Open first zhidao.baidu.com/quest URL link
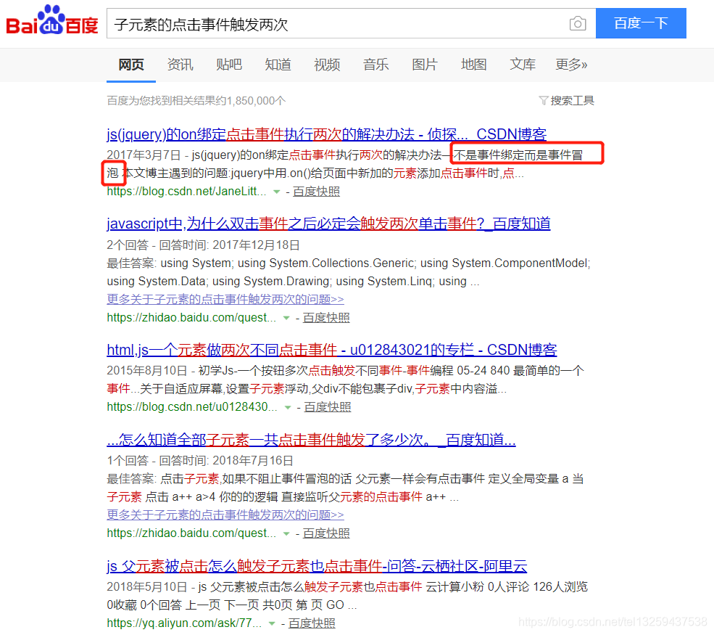The width and height of the screenshot is (714, 635). (x=191, y=317)
